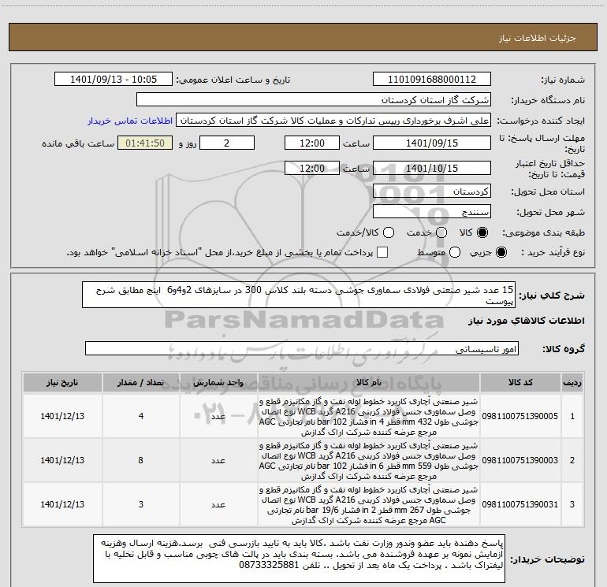
Task: Click the response deadline date 1401/09/15
Action: click(432, 143)
